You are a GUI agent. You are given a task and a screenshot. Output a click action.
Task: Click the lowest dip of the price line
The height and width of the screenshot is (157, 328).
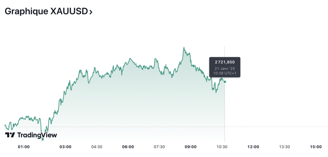click(43, 140)
